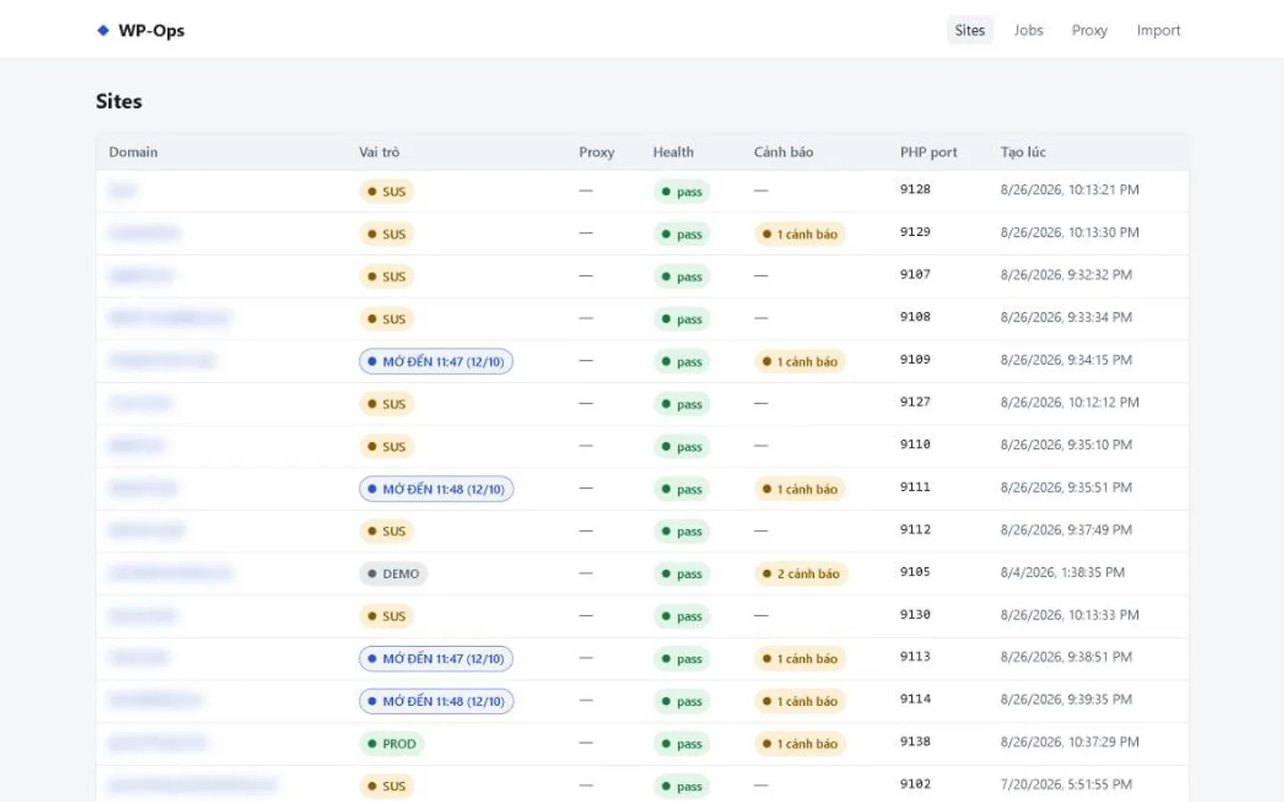Open the Import tab

point(1158,30)
